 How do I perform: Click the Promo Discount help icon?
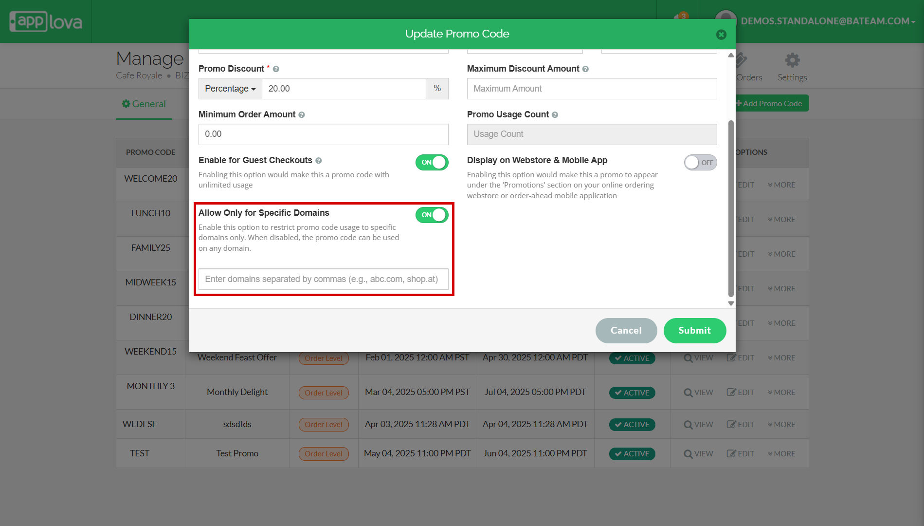[x=276, y=69]
